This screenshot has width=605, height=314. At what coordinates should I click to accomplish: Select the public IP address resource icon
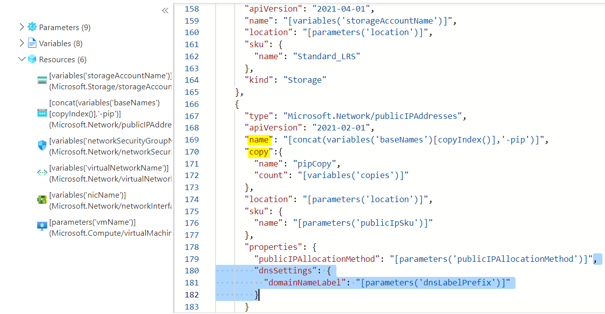42,113
